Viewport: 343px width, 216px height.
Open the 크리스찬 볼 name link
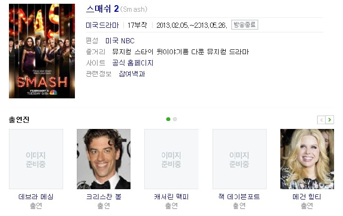tap(104, 197)
